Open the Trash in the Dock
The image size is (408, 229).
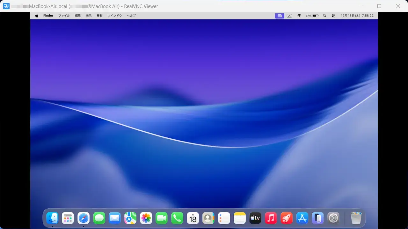coord(356,218)
